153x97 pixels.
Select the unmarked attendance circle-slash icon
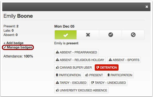click(x=133, y=35)
